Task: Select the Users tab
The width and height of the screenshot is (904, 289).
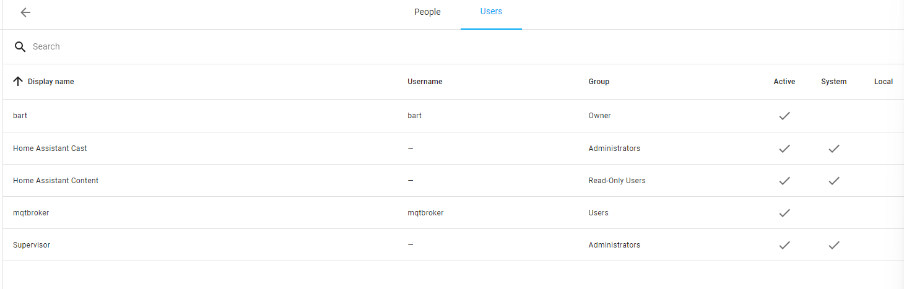Action: point(491,12)
